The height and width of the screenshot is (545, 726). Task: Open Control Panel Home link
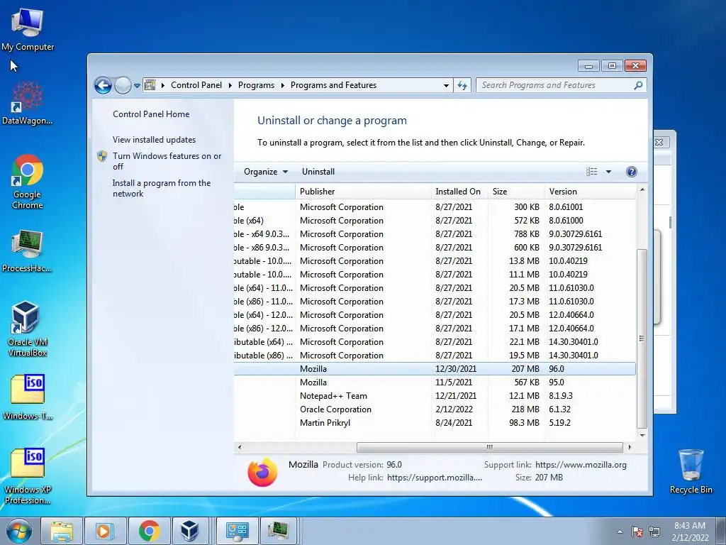(x=151, y=114)
